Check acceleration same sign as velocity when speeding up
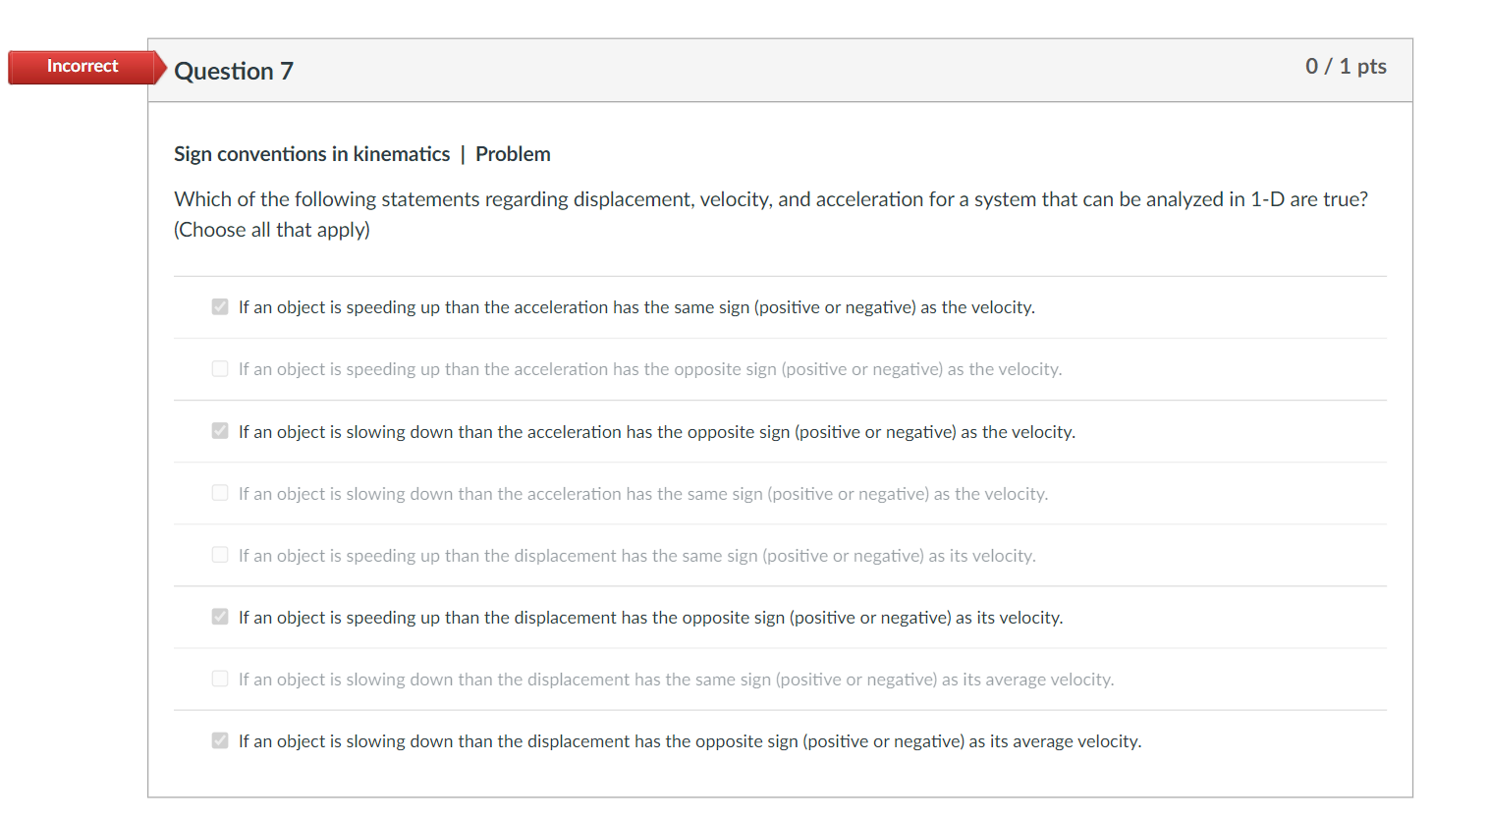Screen dimensions: 1489x817 (x=220, y=306)
